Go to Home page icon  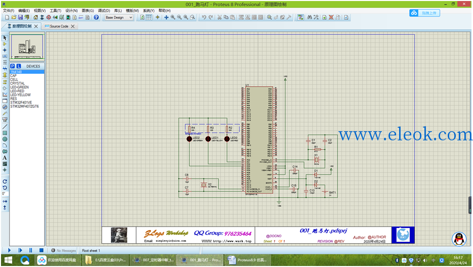[x=35, y=17]
